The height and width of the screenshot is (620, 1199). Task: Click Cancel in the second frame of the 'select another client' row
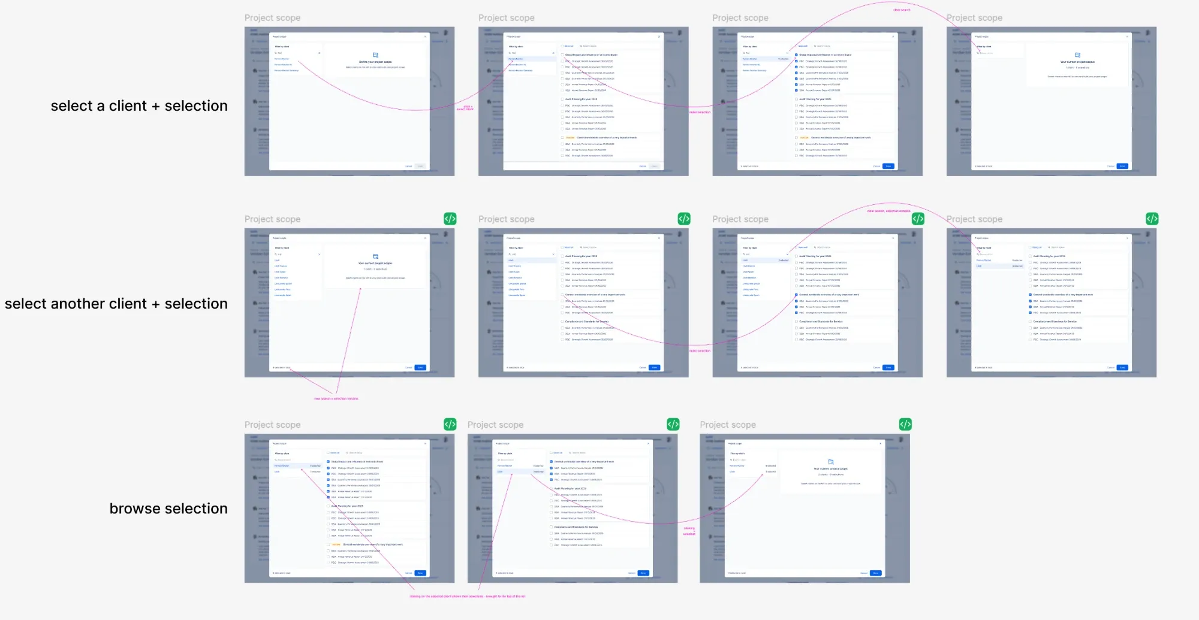pos(643,368)
